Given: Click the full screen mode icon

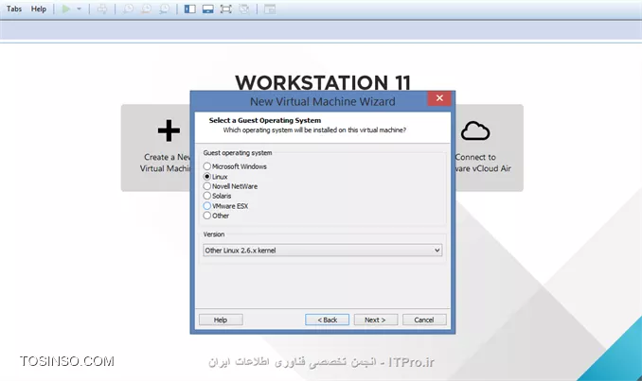Looking at the screenshot, I should (226, 9).
